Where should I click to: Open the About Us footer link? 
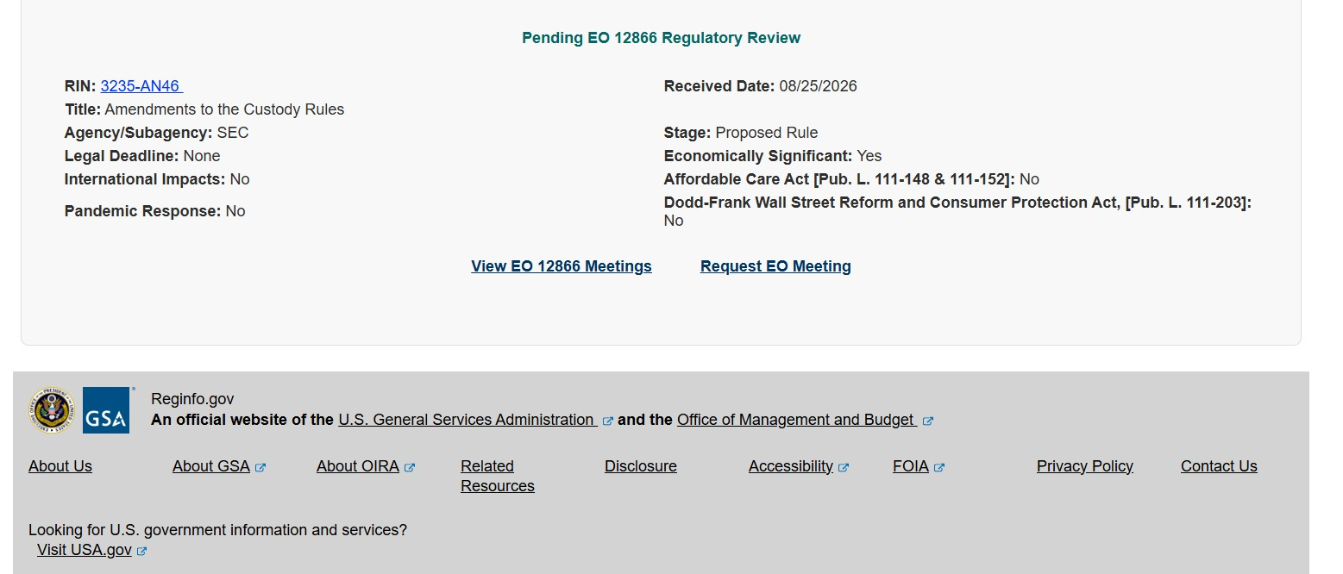coord(60,466)
